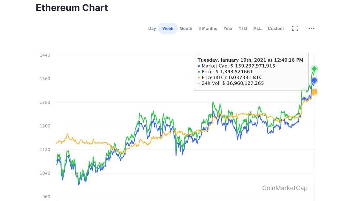
Task: Select the green diamond price marker
Action: (x=314, y=69)
